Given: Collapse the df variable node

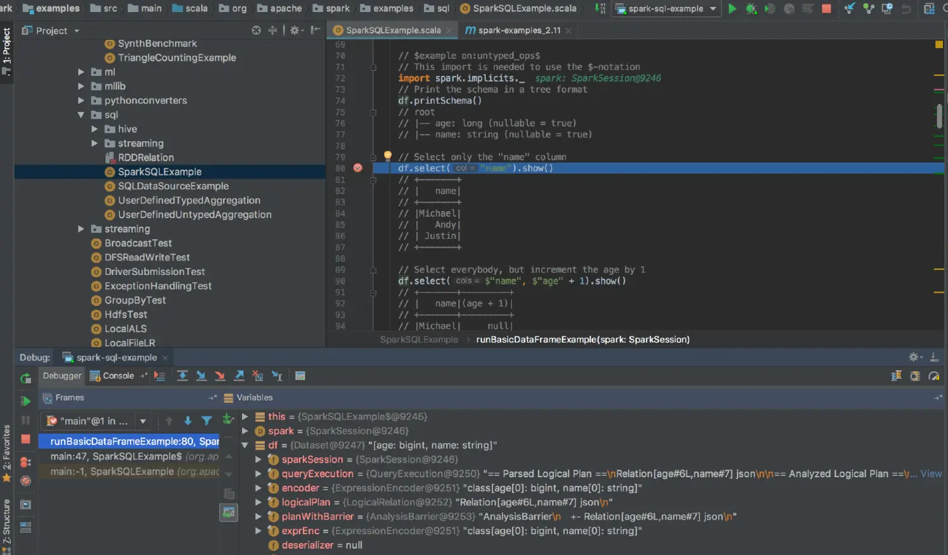Looking at the screenshot, I should click(245, 445).
